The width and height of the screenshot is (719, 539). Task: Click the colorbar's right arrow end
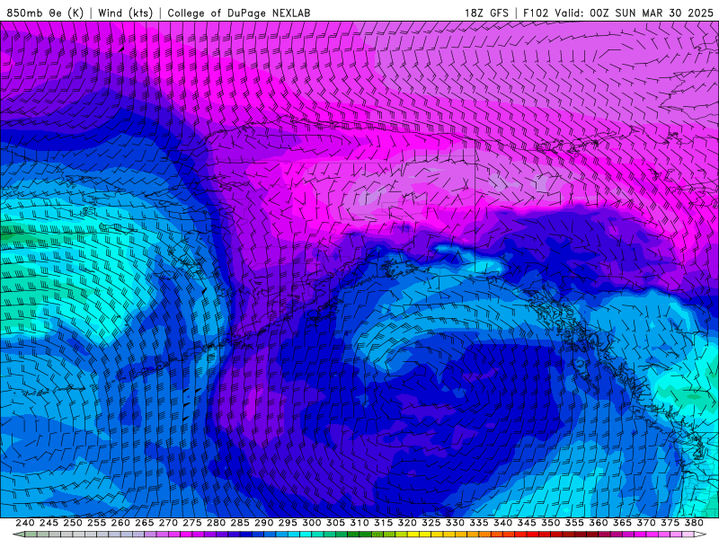click(700, 535)
